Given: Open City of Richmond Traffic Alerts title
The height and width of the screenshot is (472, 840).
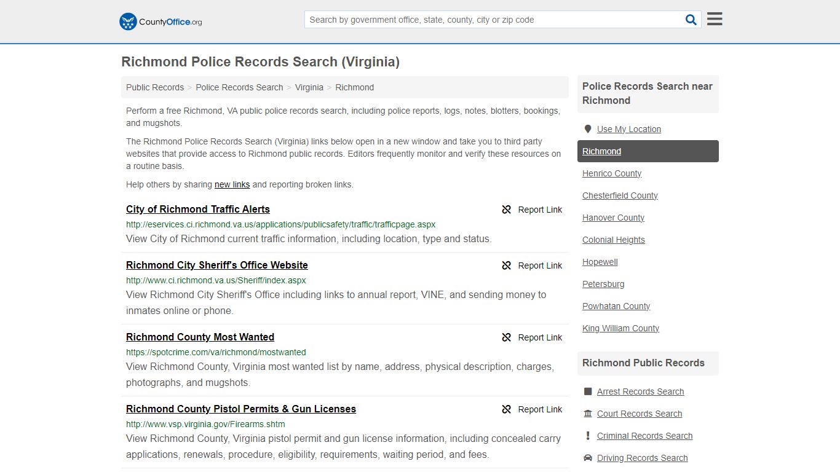Looking at the screenshot, I should [198, 209].
